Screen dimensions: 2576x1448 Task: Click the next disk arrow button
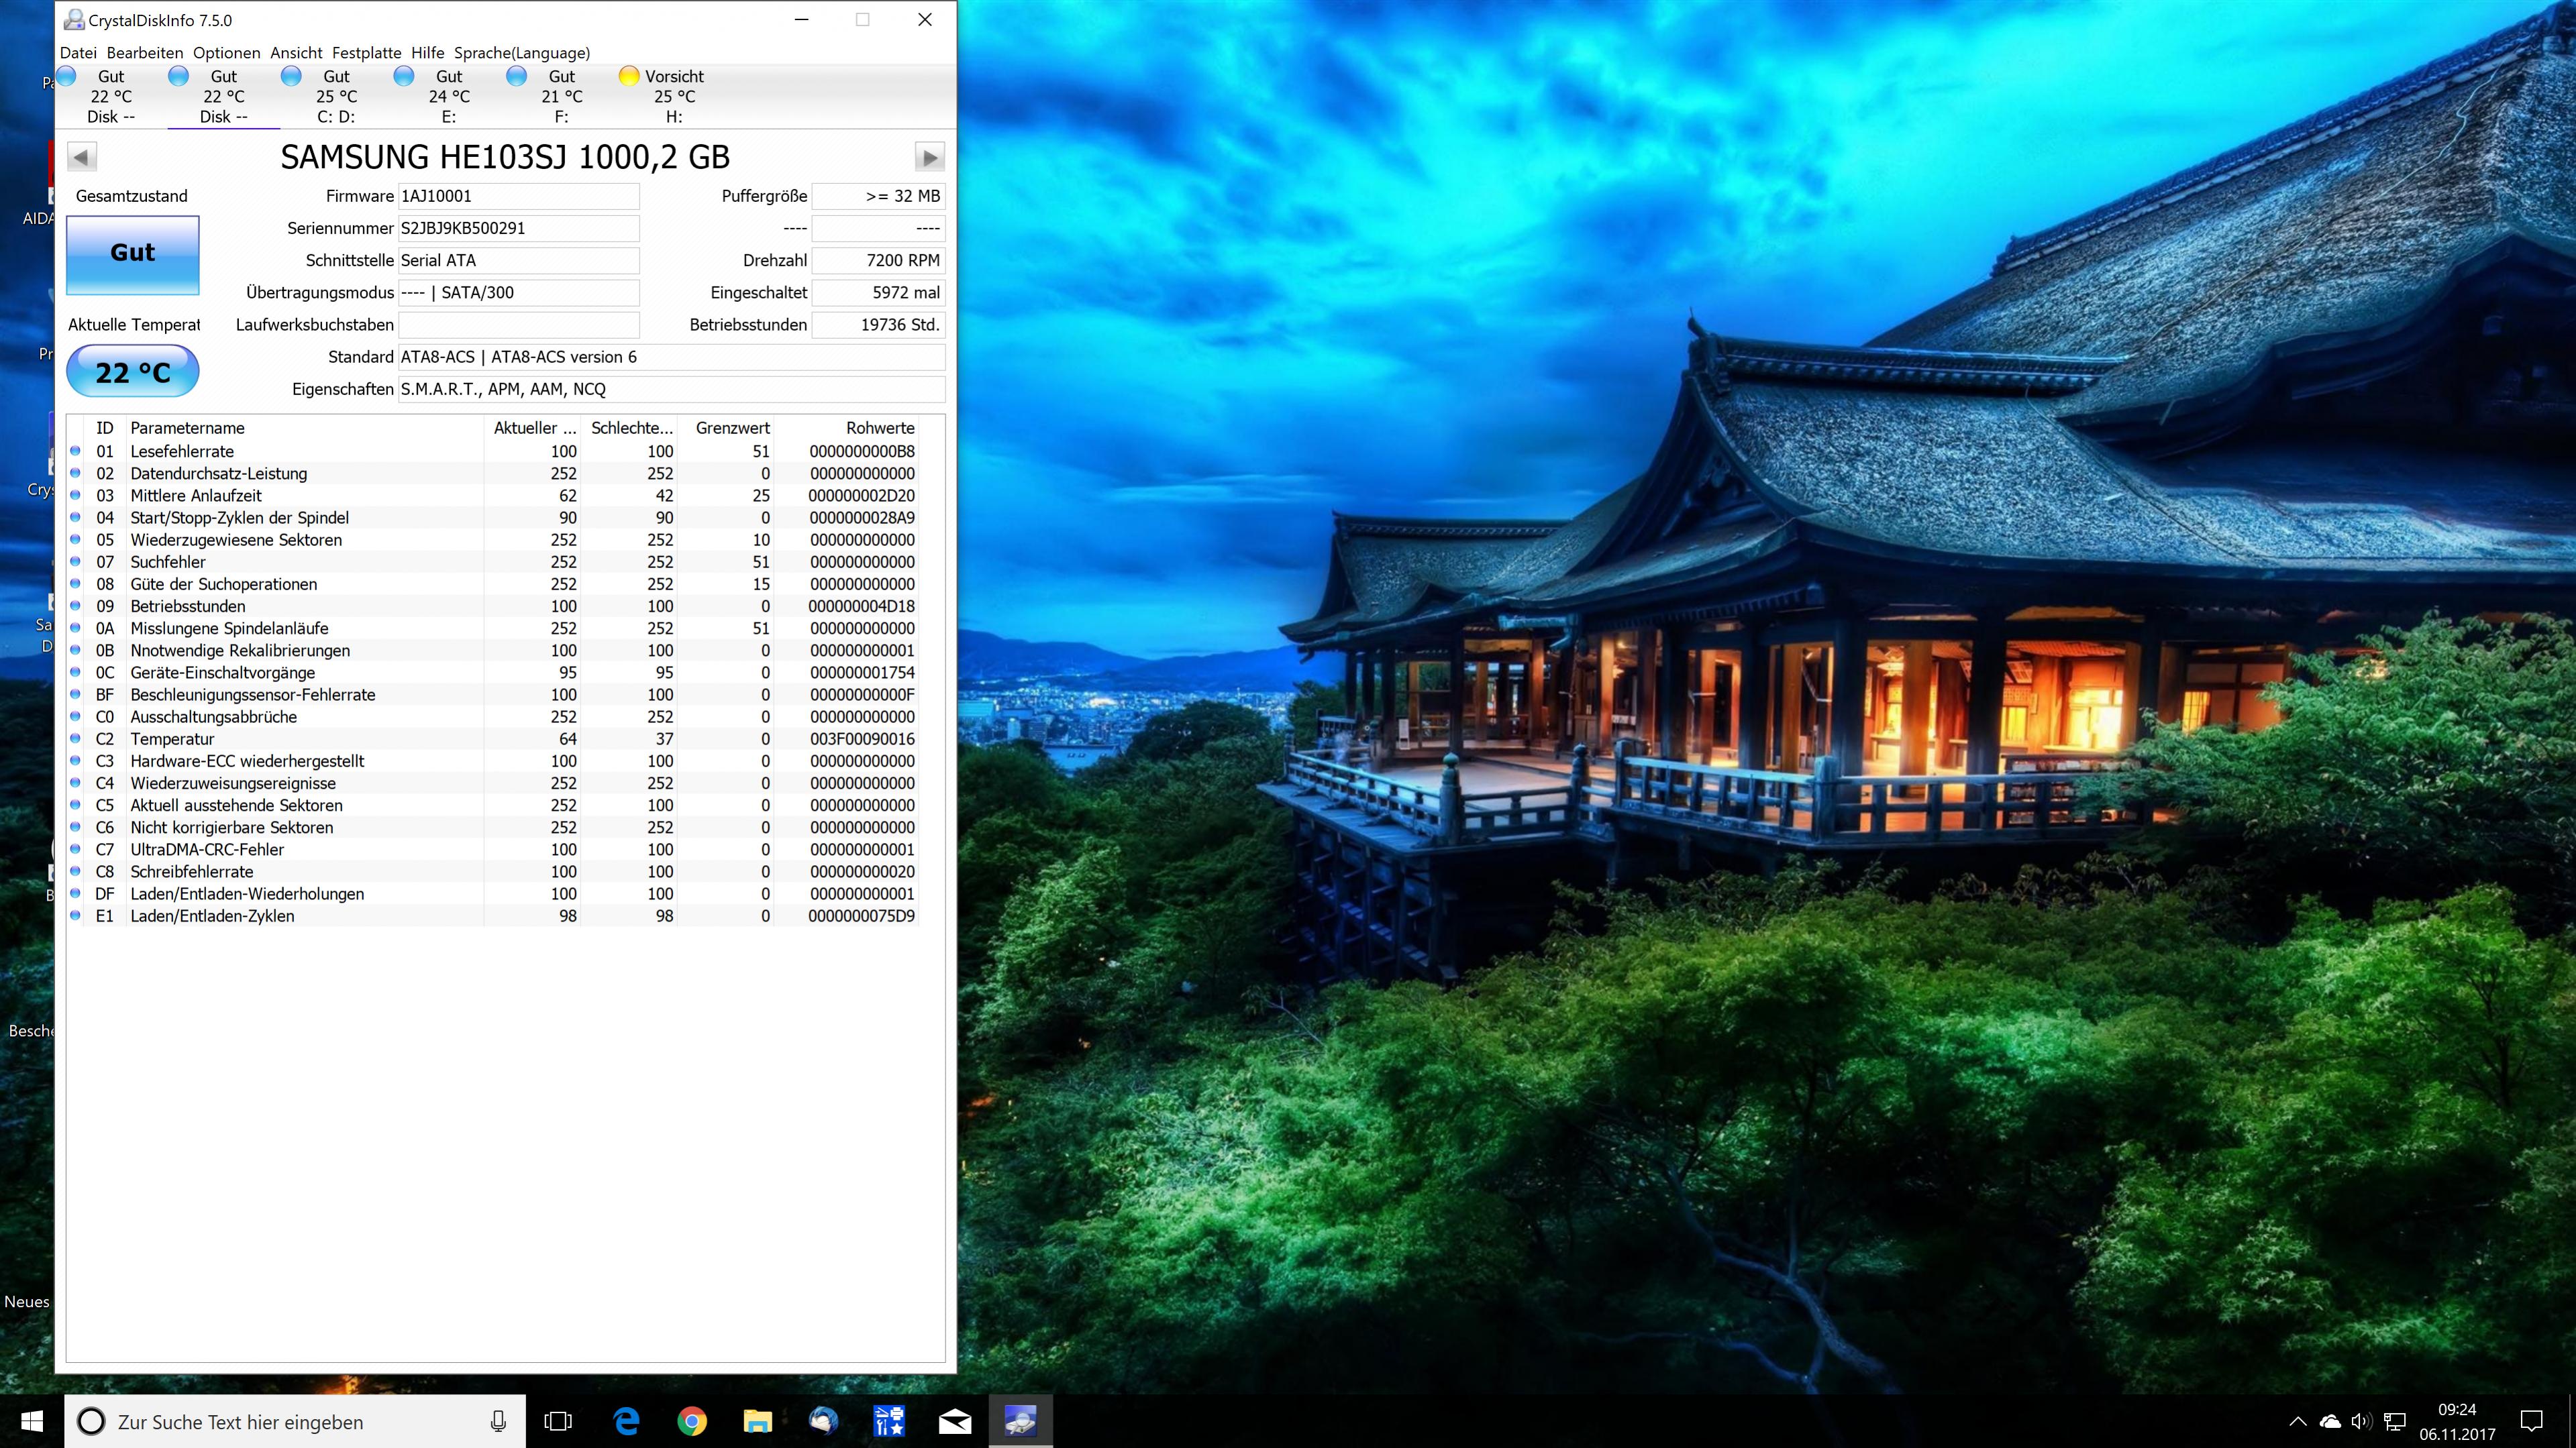pyautogui.click(x=929, y=157)
